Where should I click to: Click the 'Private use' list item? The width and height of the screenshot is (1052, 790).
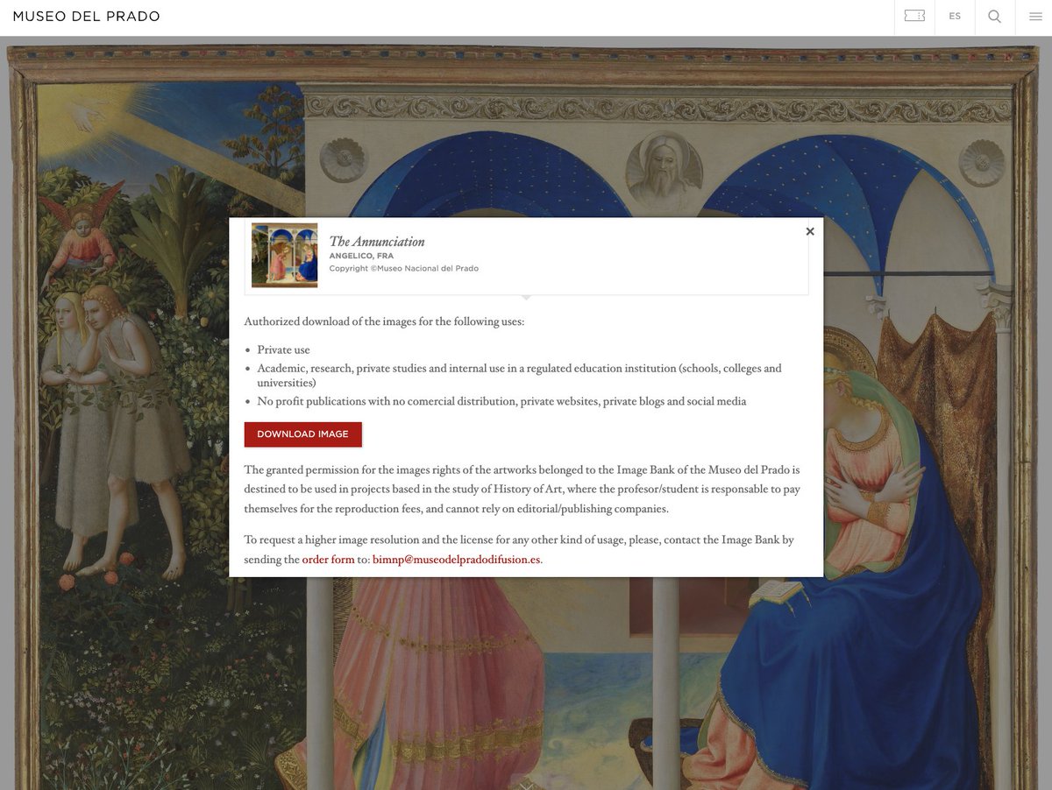tap(283, 350)
